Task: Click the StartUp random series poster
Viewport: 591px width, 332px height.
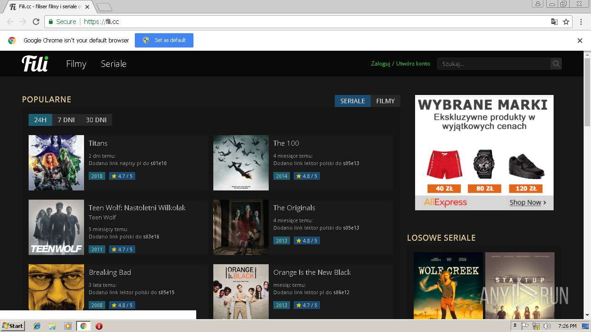Action: (x=520, y=285)
